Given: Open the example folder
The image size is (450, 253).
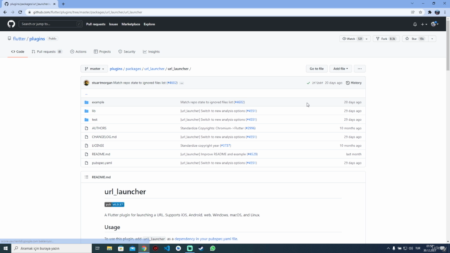Looking at the screenshot, I should click(x=98, y=102).
